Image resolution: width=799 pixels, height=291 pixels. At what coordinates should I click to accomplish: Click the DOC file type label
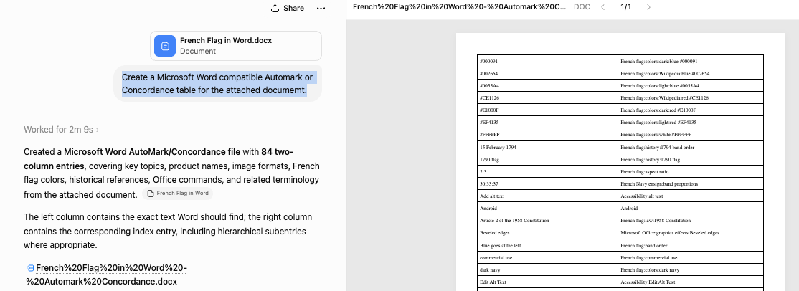pos(580,7)
